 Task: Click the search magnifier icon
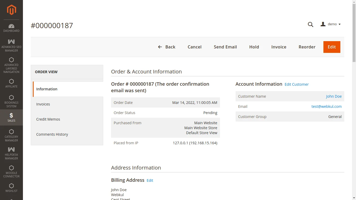(310, 24)
